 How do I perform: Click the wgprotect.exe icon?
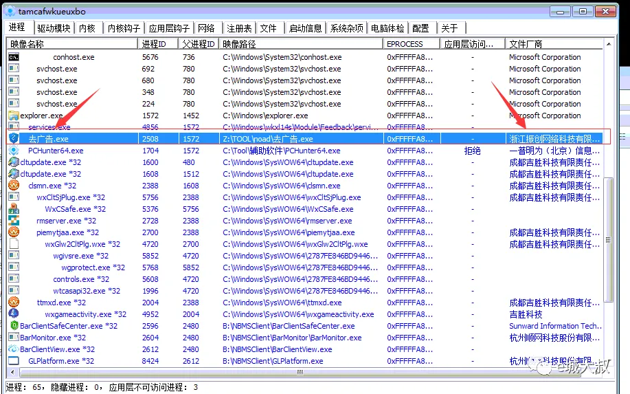click(x=14, y=267)
